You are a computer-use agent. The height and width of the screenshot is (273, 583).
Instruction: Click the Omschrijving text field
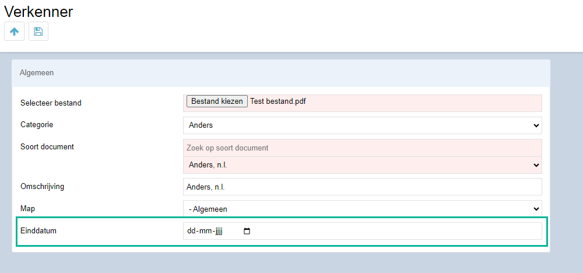tap(363, 187)
